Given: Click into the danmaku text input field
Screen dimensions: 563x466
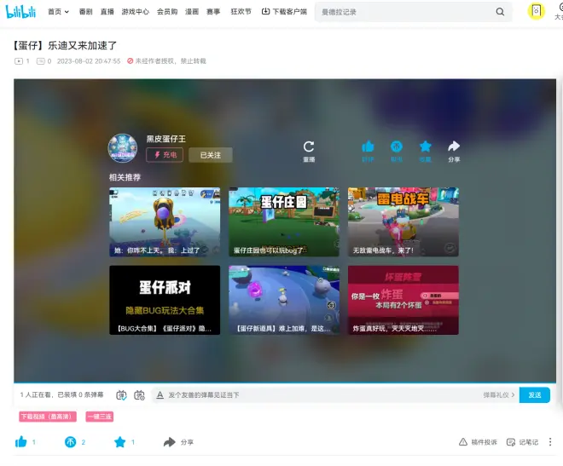Looking at the screenshot, I should [316, 395].
